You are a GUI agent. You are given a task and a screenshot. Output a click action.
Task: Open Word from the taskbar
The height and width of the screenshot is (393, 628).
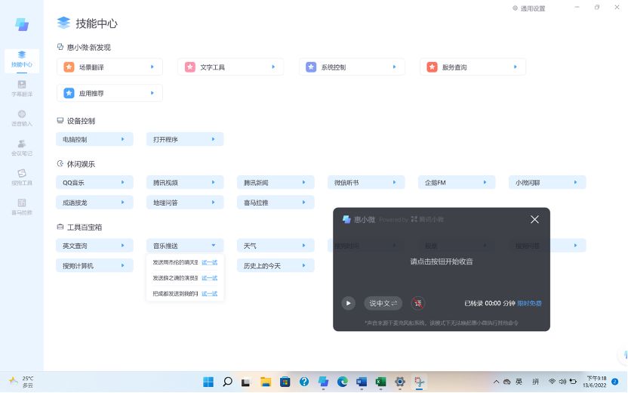click(362, 382)
